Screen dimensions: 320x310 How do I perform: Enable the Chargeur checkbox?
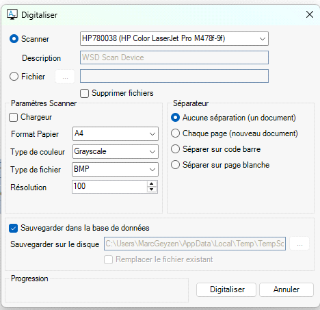(x=13, y=118)
